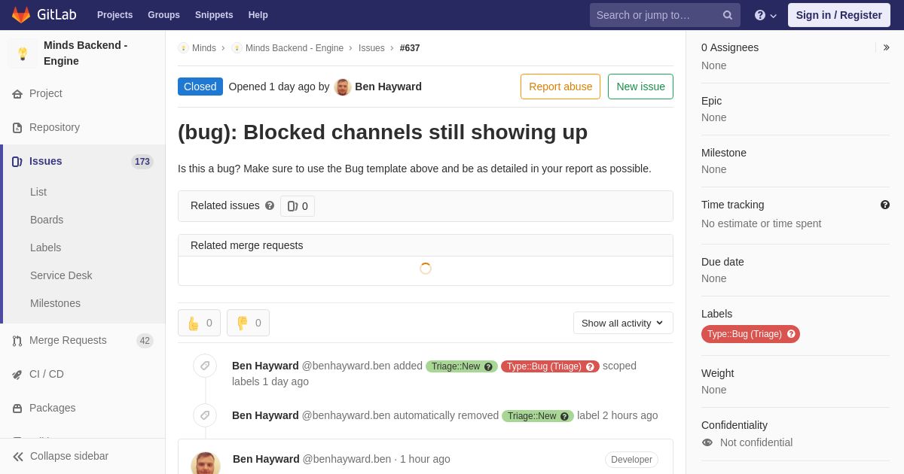Image resolution: width=904 pixels, height=474 pixels.
Task: Select List under Issues
Action: [x=38, y=192]
